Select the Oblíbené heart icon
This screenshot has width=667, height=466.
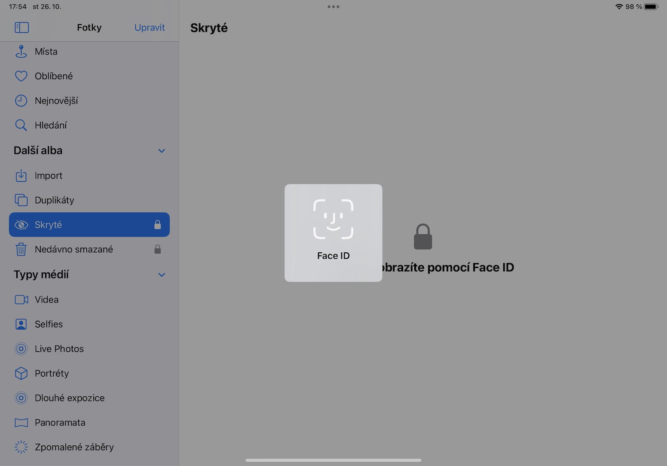21,76
